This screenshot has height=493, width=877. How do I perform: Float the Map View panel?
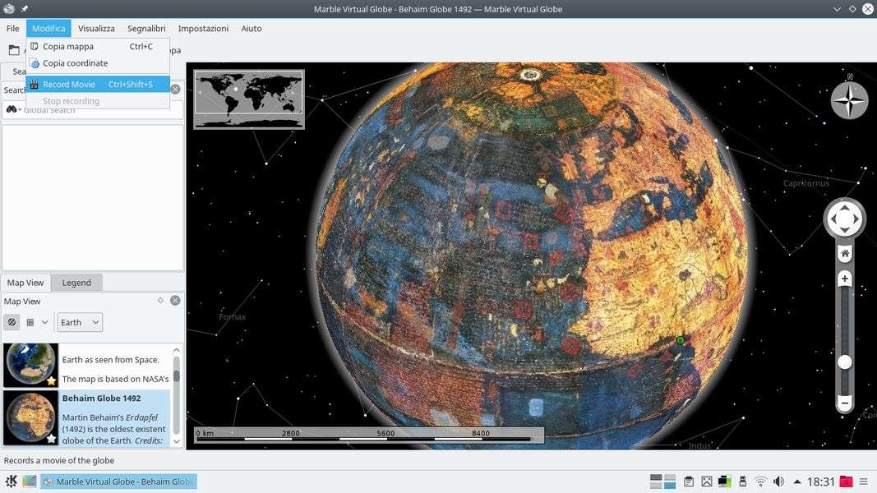160,301
